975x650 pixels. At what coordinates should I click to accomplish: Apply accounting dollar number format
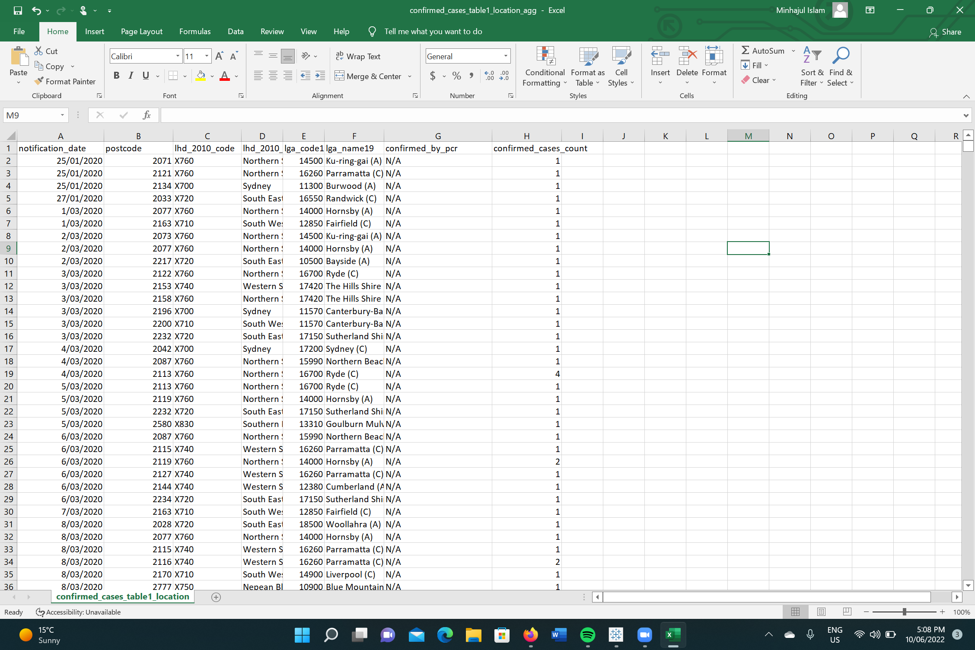click(x=433, y=76)
